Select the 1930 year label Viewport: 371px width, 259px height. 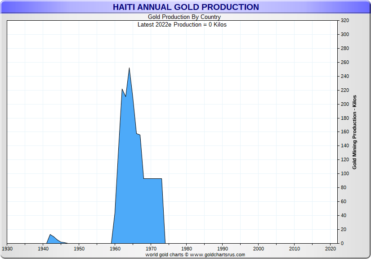coord(7,248)
